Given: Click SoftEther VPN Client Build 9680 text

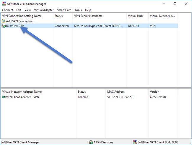Looking at the screenshot, I should (158, 142).
